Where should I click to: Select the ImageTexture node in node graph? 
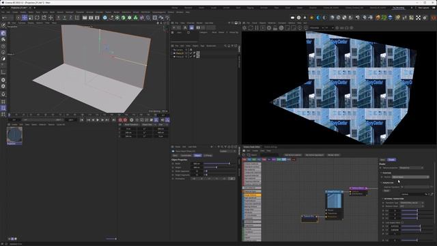tap(334, 204)
